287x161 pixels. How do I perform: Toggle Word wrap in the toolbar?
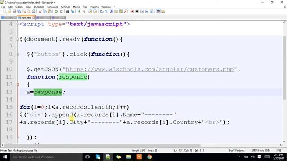[x=102, y=12]
